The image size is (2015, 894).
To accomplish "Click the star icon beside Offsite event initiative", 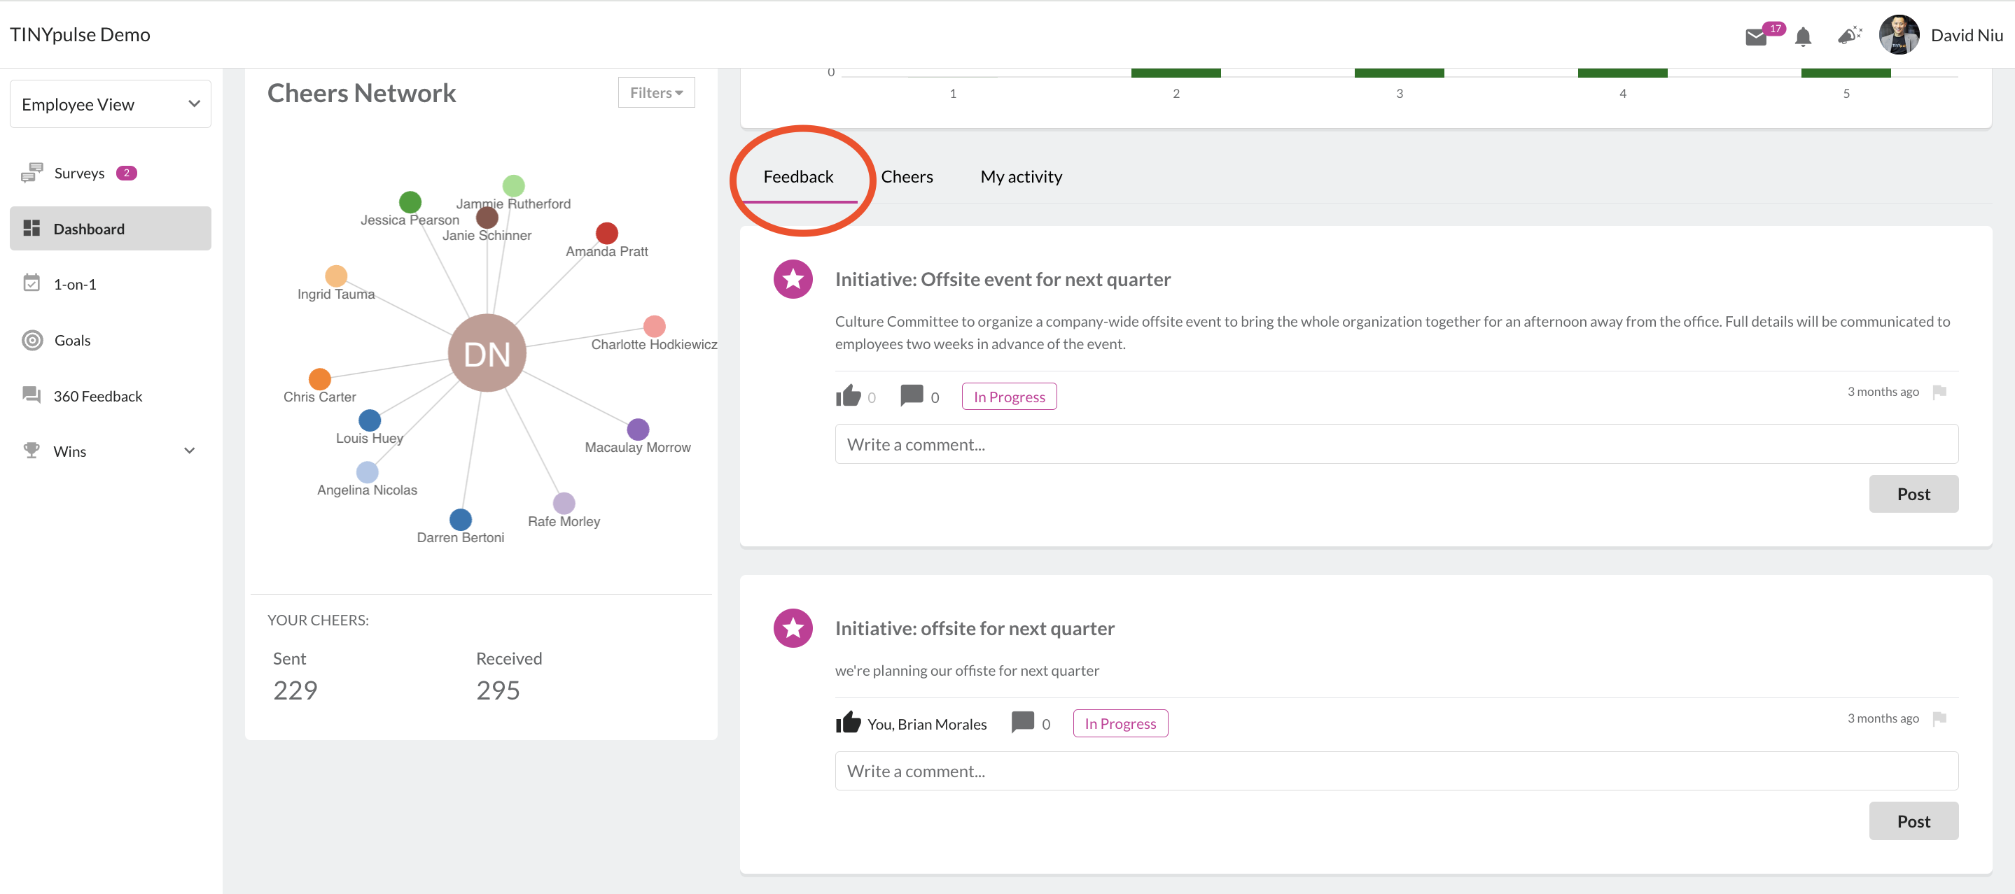I will pos(793,279).
